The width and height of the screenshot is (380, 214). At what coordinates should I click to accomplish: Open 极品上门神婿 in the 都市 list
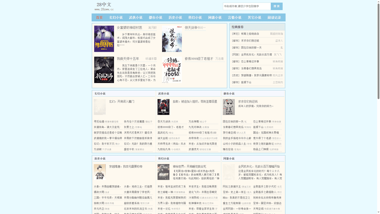coord(261,149)
